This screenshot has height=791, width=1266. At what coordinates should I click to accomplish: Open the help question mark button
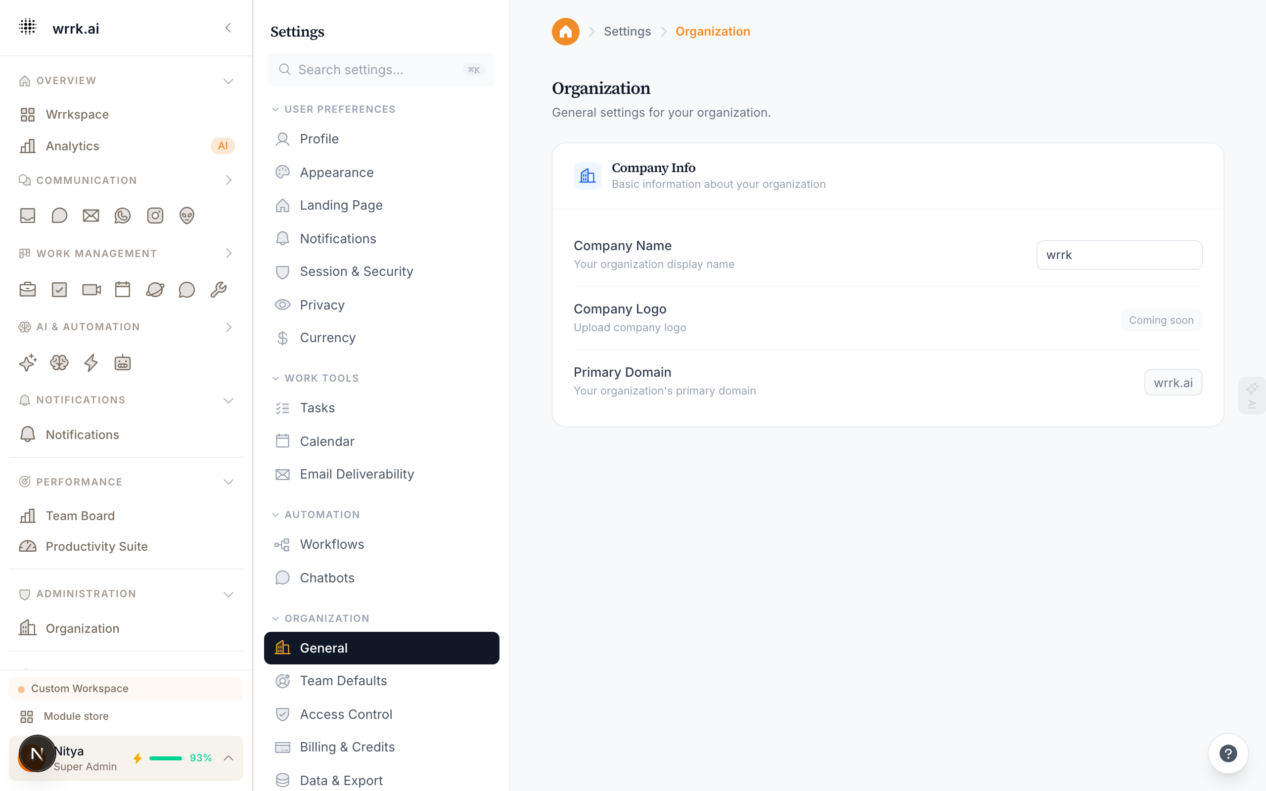coord(1228,753)
